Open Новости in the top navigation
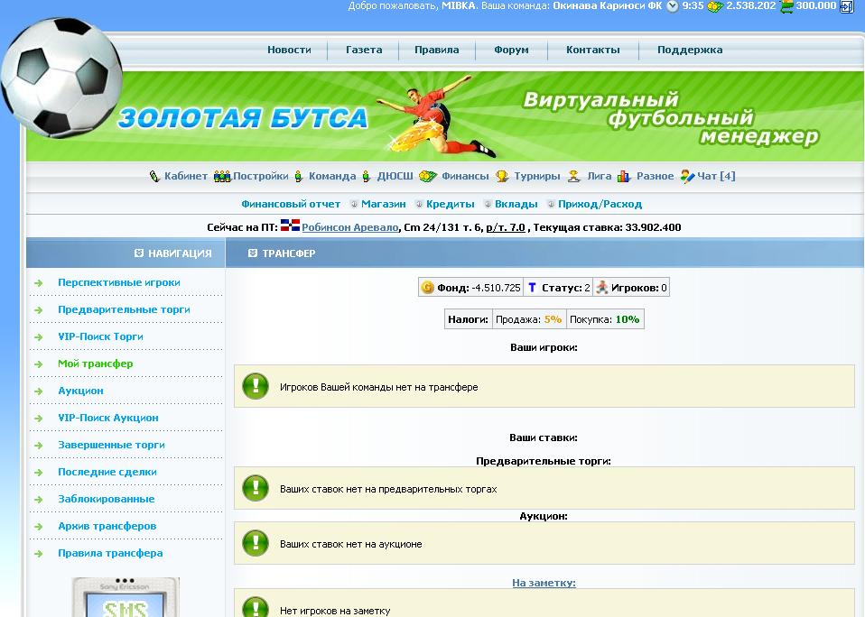Screen dimensions: 865x617 289,51
